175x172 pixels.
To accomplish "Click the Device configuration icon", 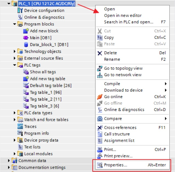I will tap(20, 10).
